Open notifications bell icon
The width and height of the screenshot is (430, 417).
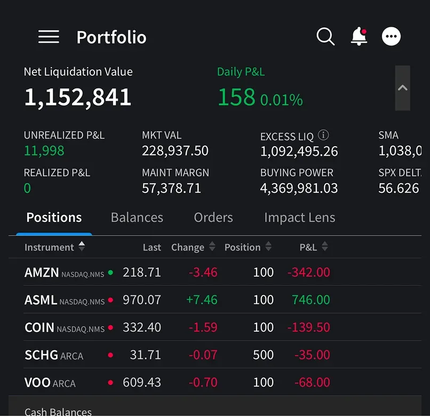click(359, 36)
